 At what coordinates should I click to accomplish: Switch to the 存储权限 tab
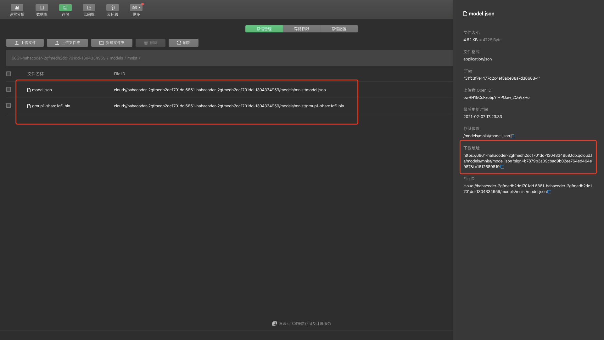301,29
